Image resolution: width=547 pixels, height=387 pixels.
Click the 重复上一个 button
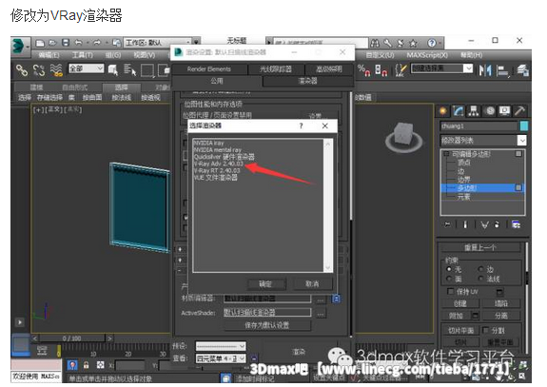[480, 247]
